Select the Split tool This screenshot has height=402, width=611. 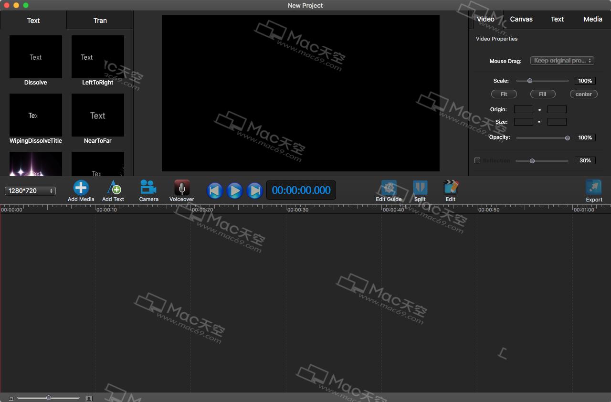tap(420, 187)
